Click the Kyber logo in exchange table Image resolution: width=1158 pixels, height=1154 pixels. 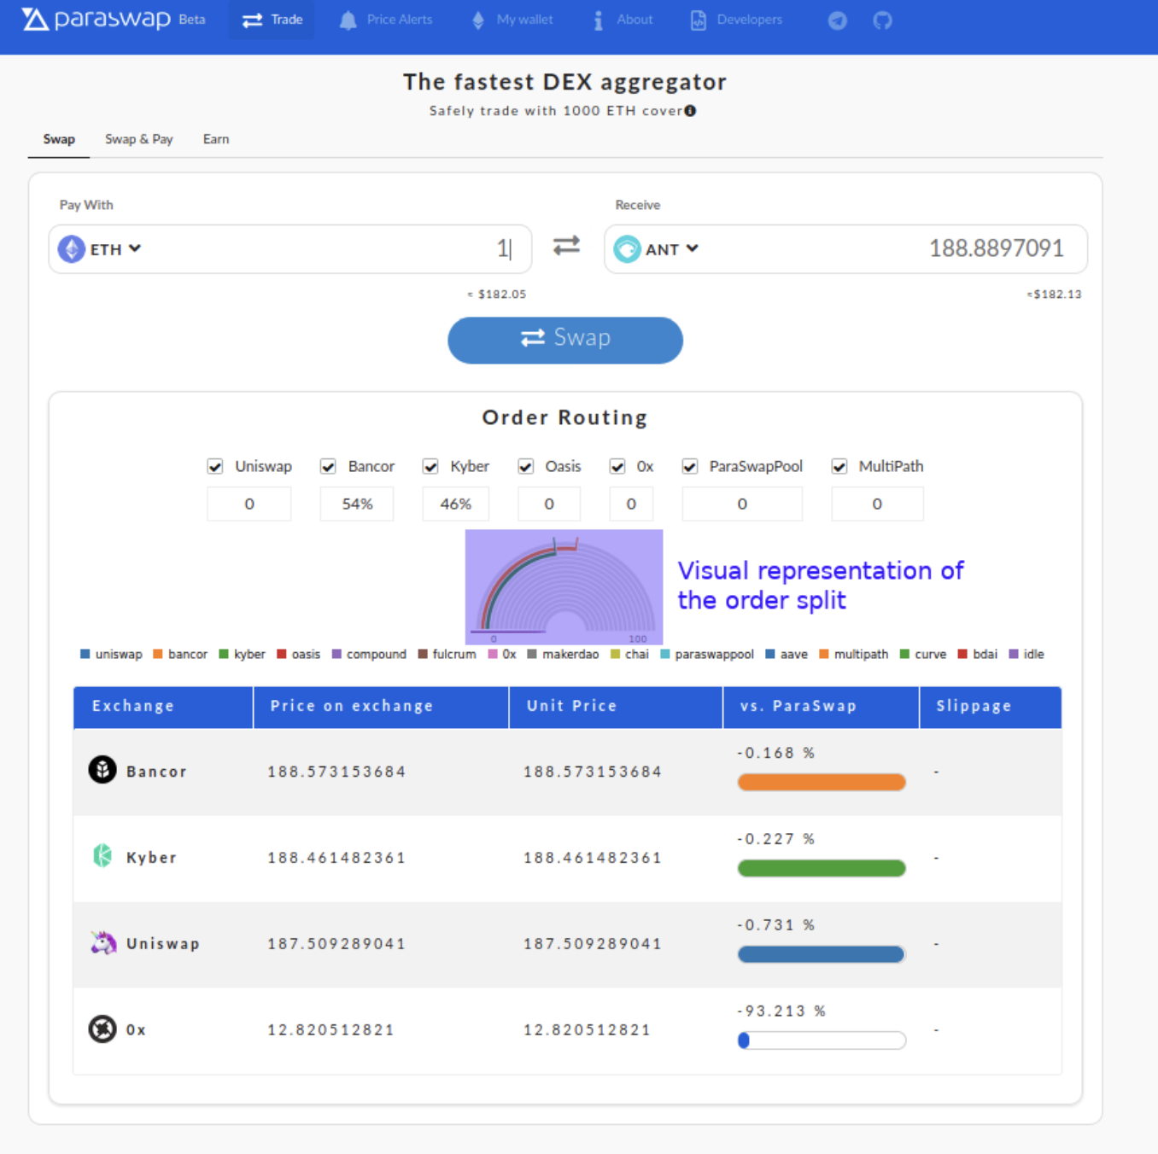pyautogui.click(x=102, y=856)
